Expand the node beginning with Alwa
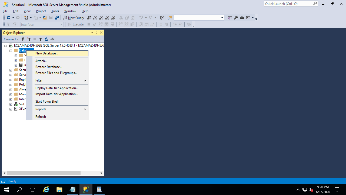Screen dimensions: 346x195 tap(11, 90)
